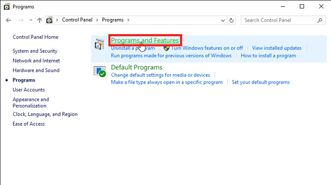Open User Accounts category

point(29,90)
